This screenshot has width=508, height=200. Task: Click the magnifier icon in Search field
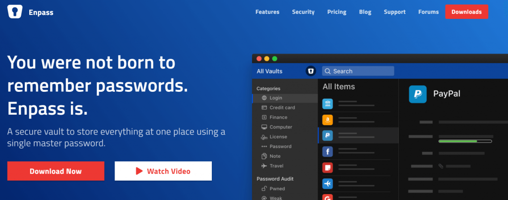tap(327, 71)
